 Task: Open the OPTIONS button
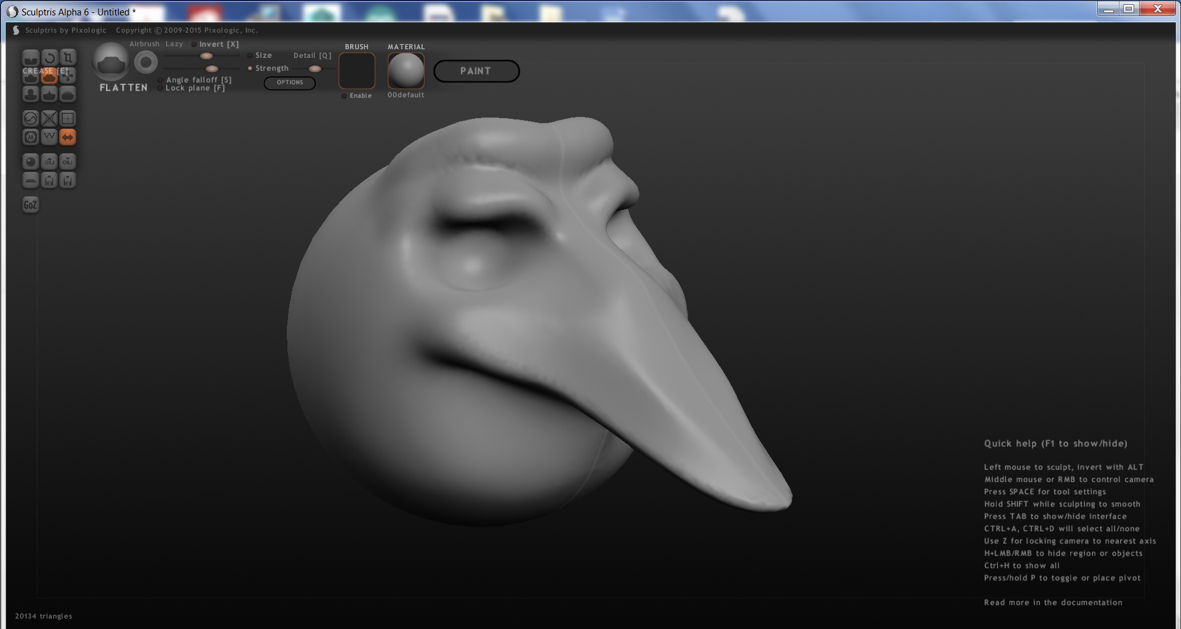coord(290,82)
